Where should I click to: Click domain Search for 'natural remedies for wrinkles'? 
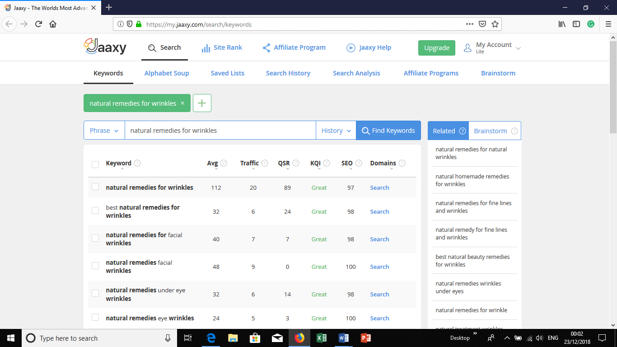tap(379, 188)
